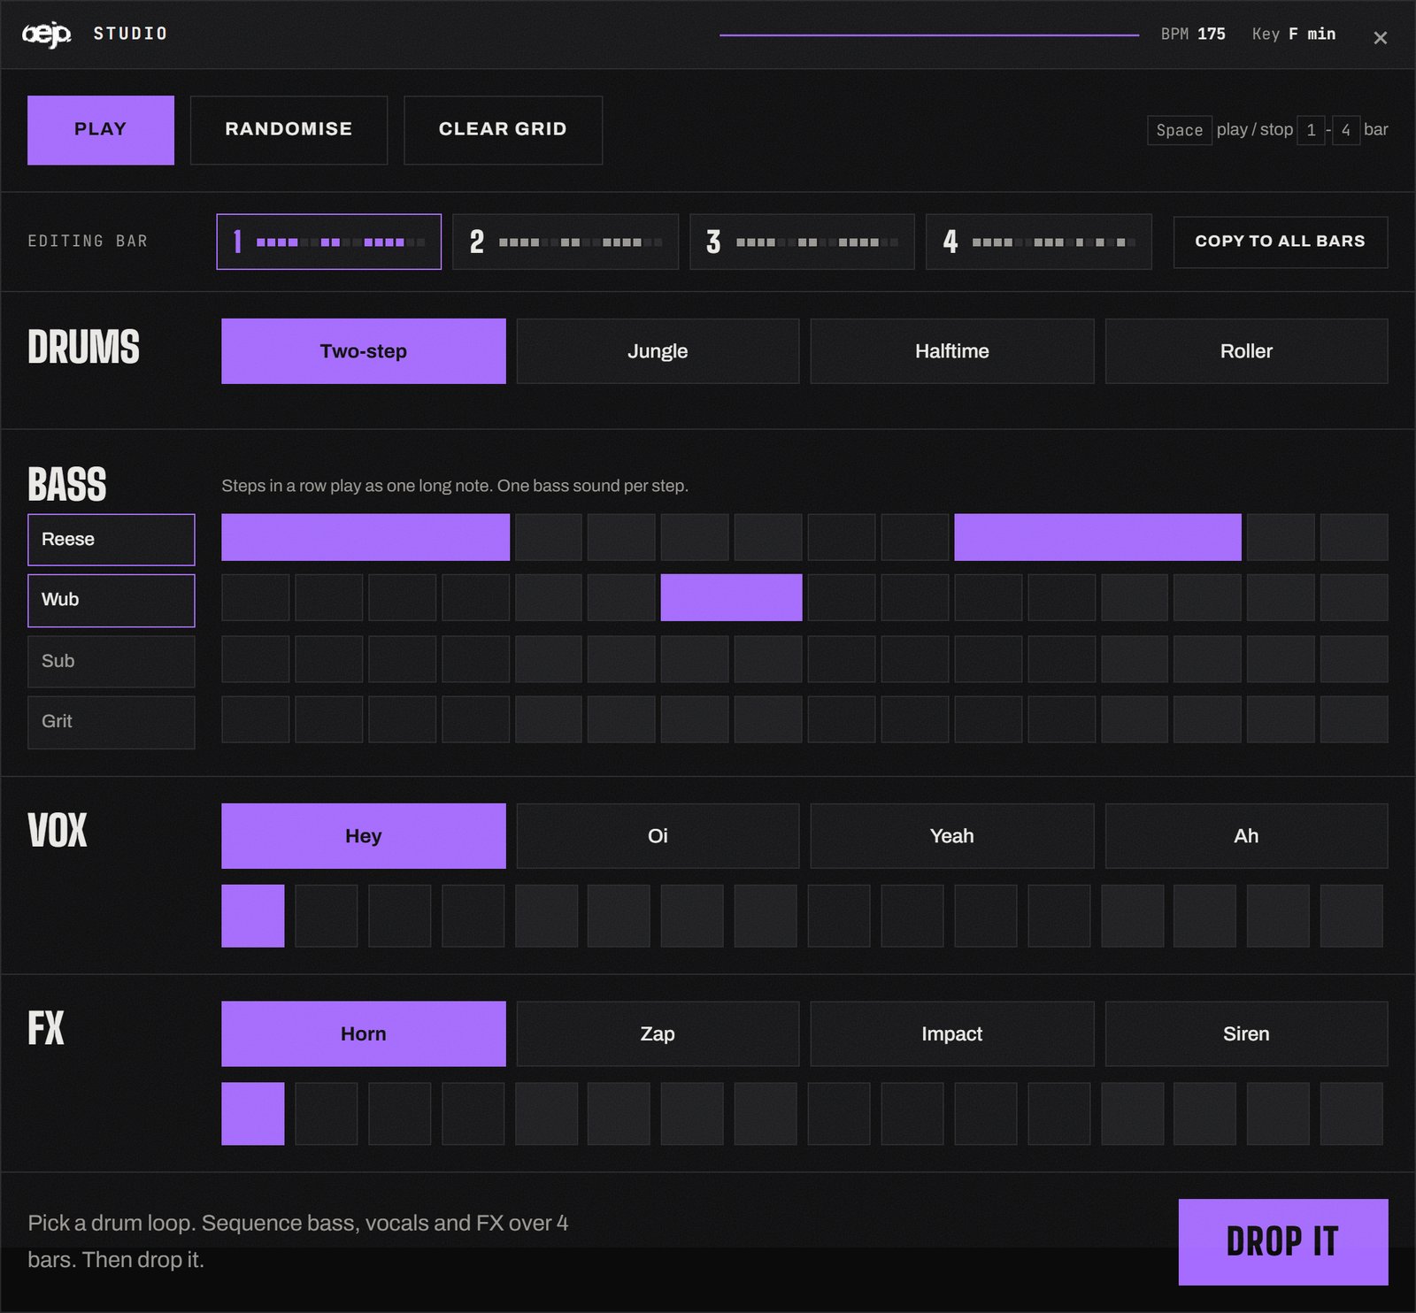
Task: Pick the Oi vocal sample
Action: pos(658,836)
